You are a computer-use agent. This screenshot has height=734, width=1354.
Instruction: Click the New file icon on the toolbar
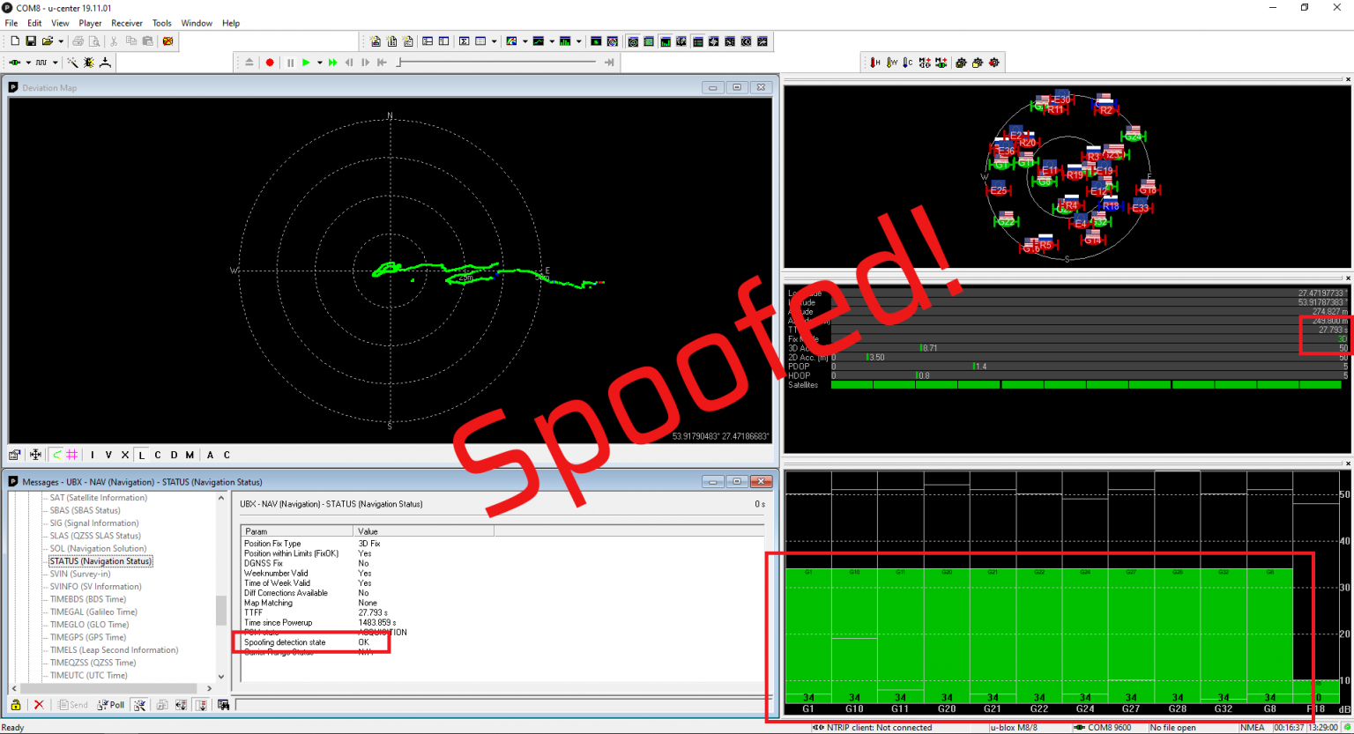pyautogui.click(x=14, y=41)
